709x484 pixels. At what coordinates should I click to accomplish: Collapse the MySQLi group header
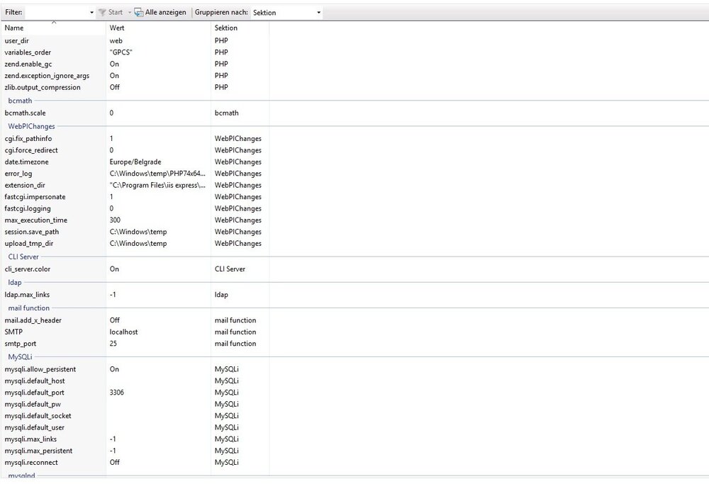[20, 356]
